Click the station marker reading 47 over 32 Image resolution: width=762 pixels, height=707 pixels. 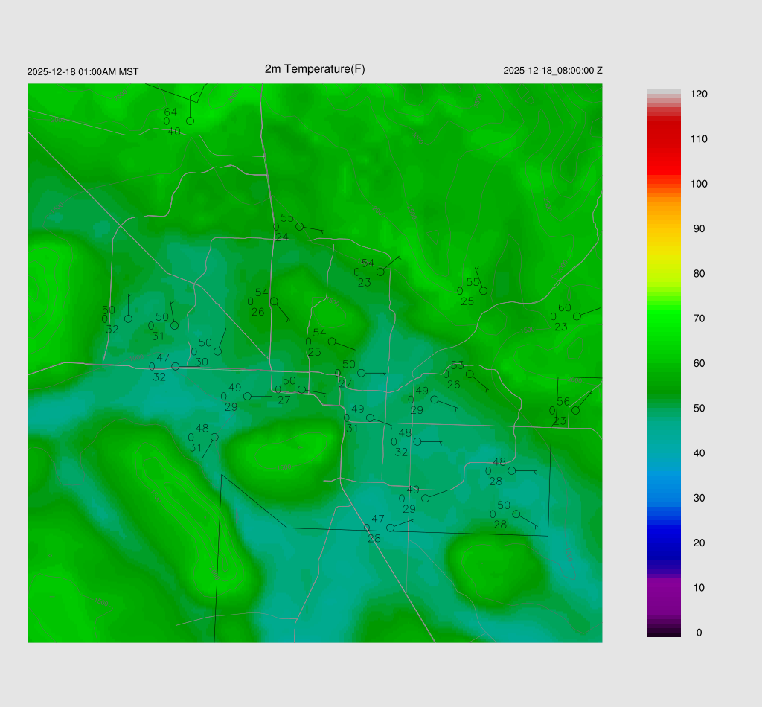(x=175, y=366)
